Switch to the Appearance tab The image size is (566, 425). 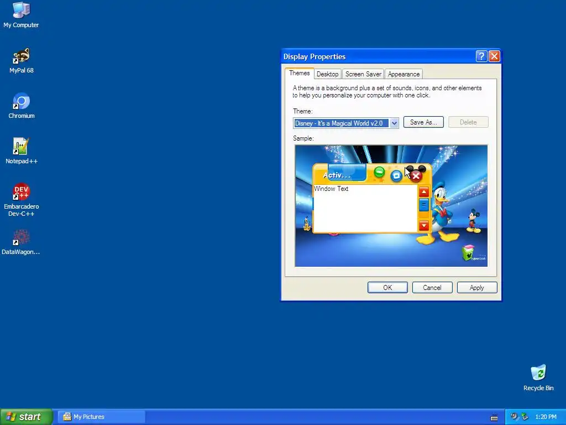(x=403, y=74)
